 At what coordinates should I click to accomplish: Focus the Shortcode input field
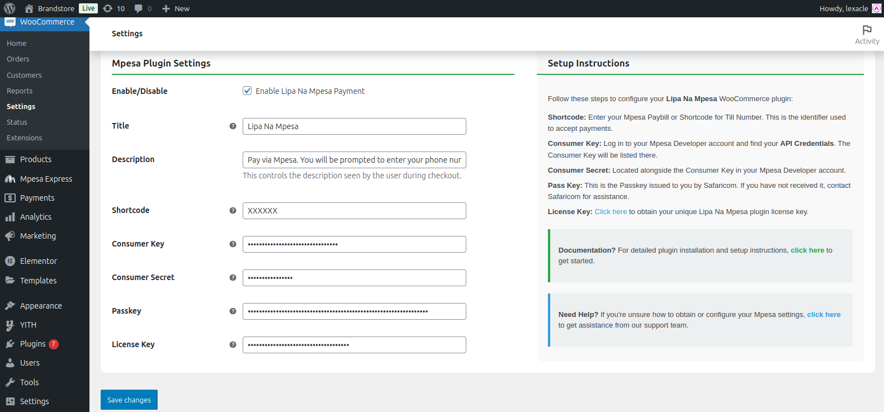click(x=354, y=211)
